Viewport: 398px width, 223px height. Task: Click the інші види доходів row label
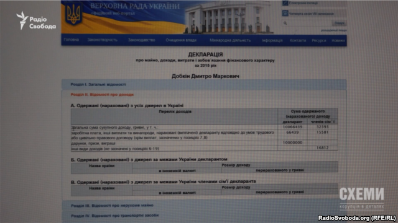115,149
